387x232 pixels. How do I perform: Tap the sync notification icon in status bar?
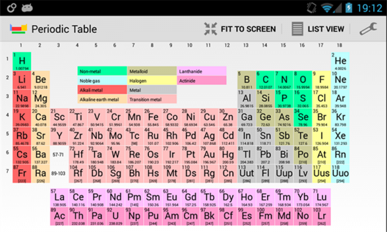click(x=12, y=8)
